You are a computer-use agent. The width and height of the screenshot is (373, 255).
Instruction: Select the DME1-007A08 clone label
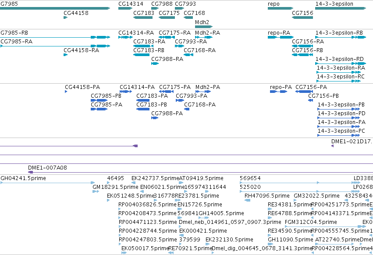[x=48, y=168]
